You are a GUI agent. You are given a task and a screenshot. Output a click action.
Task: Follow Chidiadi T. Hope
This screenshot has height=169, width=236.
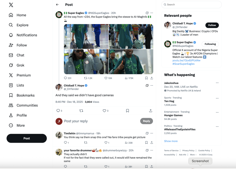[x=212, y=25]
